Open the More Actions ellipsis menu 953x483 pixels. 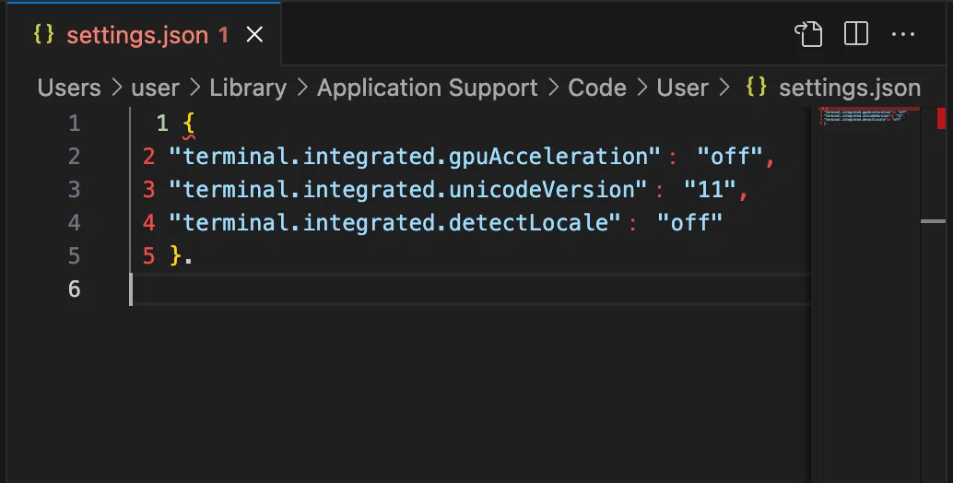tap(903, 34)
